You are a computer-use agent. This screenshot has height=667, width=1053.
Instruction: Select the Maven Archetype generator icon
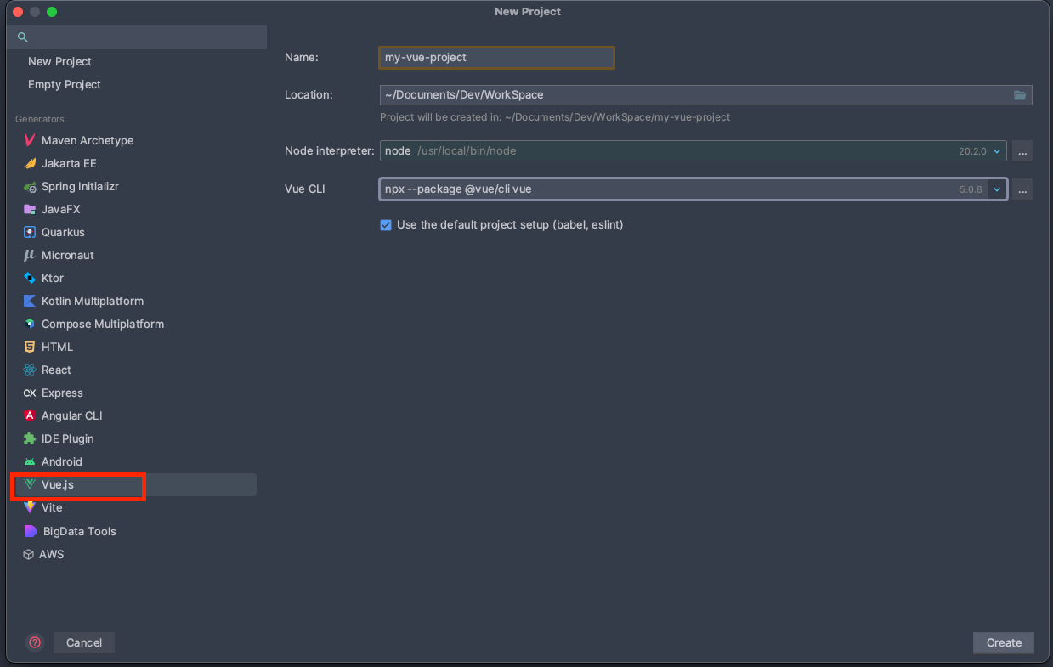[x=30, y=140]
